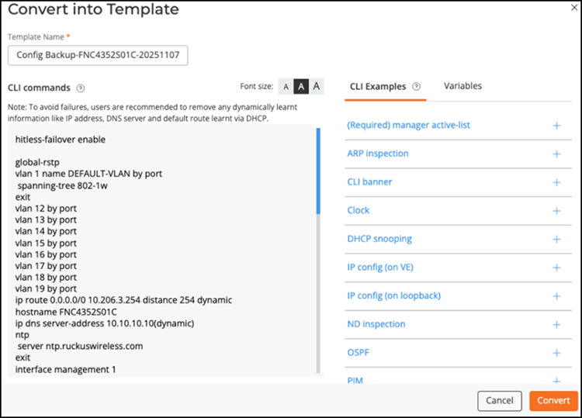
Task: Click the CLI commands vertical scrollbar
Action: pyautogui.click(x=318, y=171)
